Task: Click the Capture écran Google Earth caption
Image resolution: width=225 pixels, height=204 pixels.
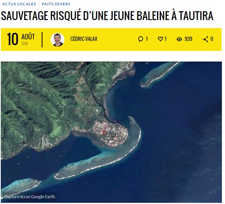Action: pyautogui.click(x=30, y=197)
